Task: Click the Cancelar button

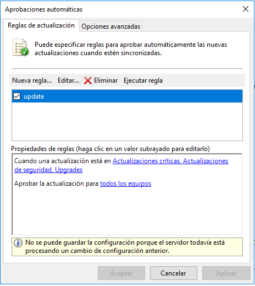Action: click(x=174, y=273)
